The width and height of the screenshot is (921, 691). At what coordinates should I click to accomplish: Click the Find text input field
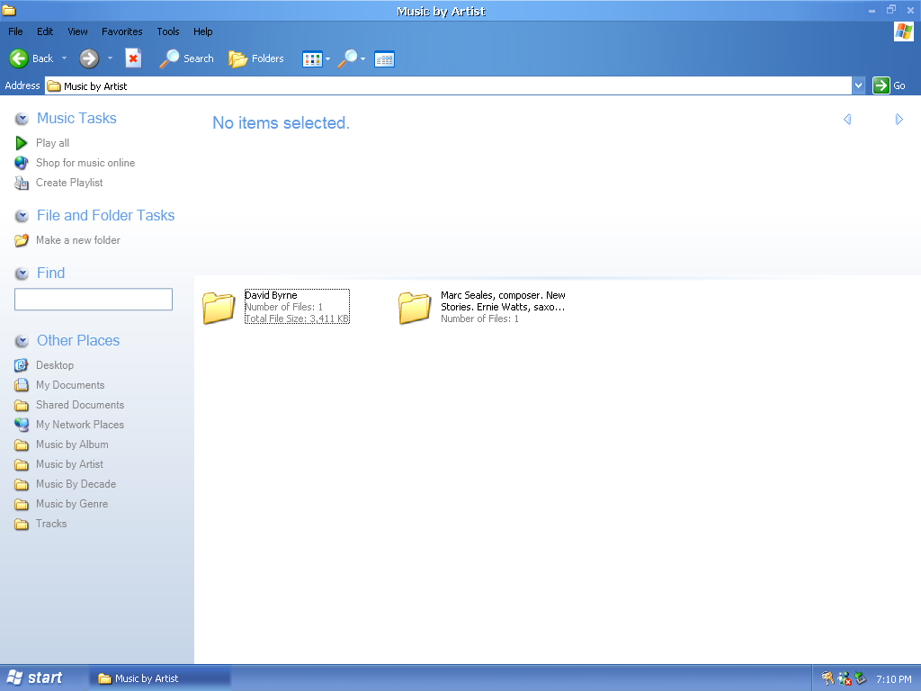[x=94, y=300]
